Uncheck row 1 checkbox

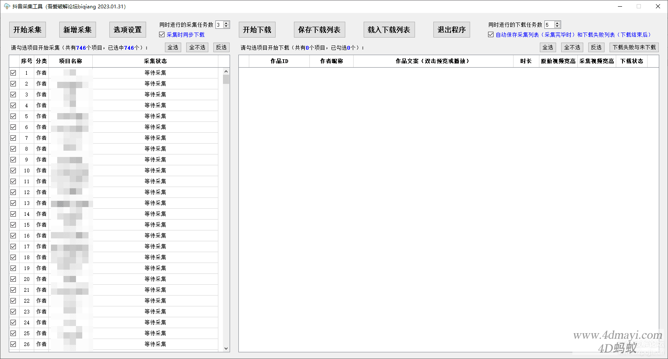(13, 73)
